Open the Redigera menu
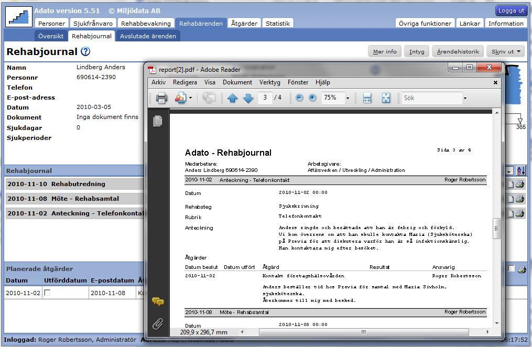The height and width of the screenshot is (347, 532). point(185,82)
